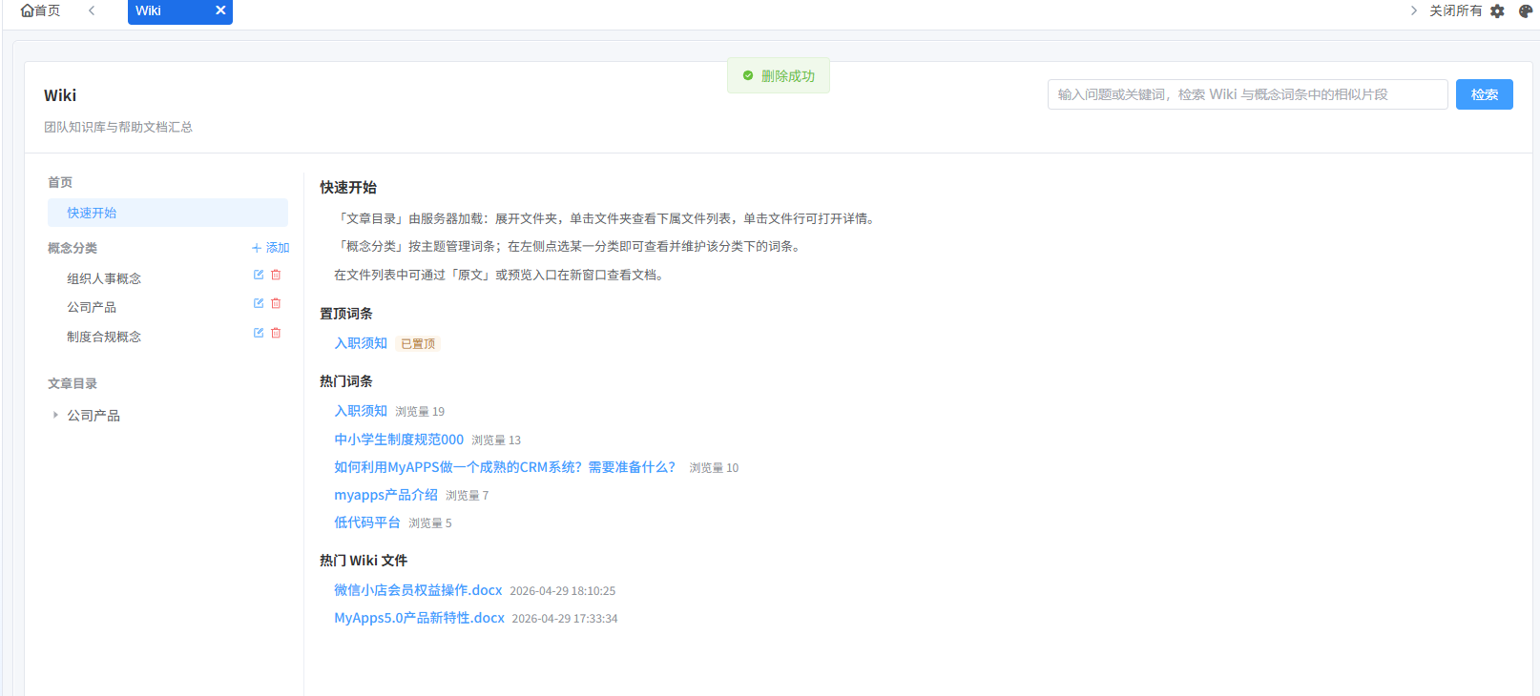1540x696 pixels.
Task: Open the MyAPPS CRM系统 entry link
Action: 505,467
